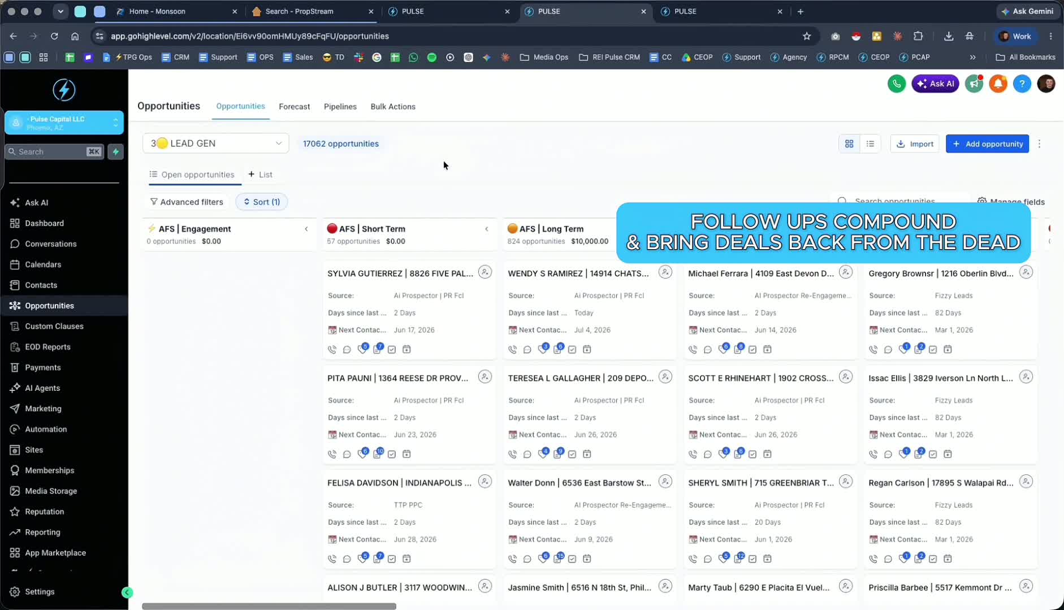Click the tags icon on Regan Carlson card

[903, 558]
